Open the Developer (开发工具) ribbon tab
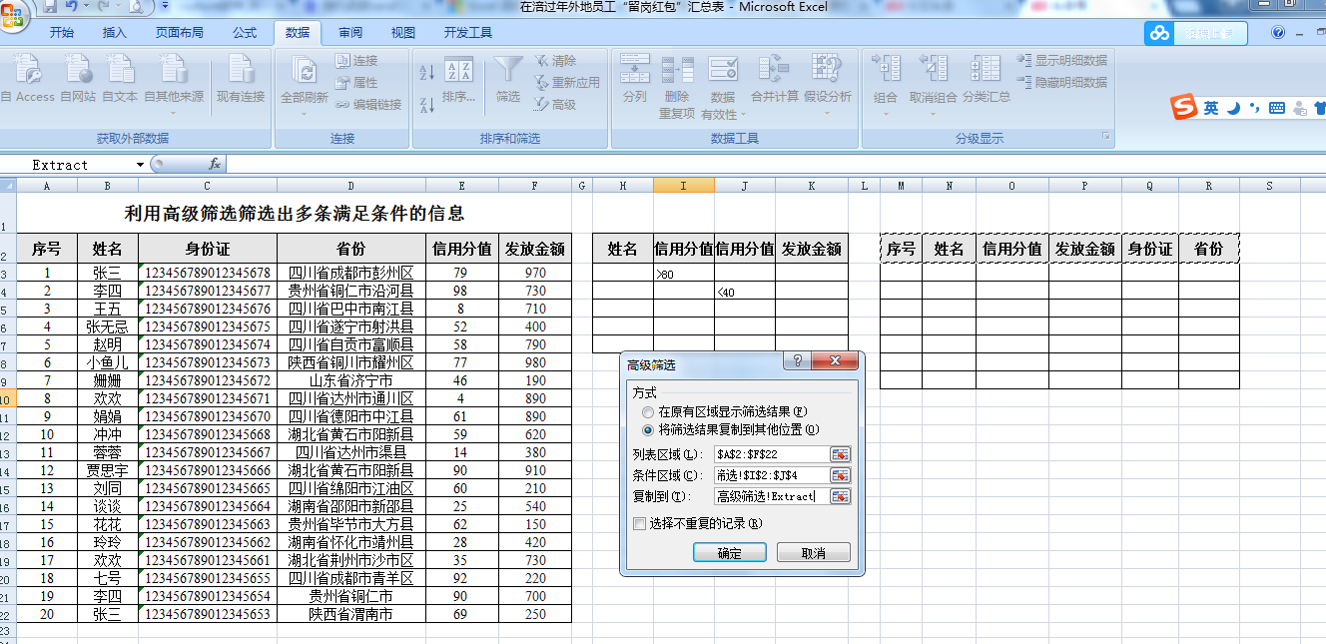The width and height of the screenshot is (1326, 644). point(468,32)
